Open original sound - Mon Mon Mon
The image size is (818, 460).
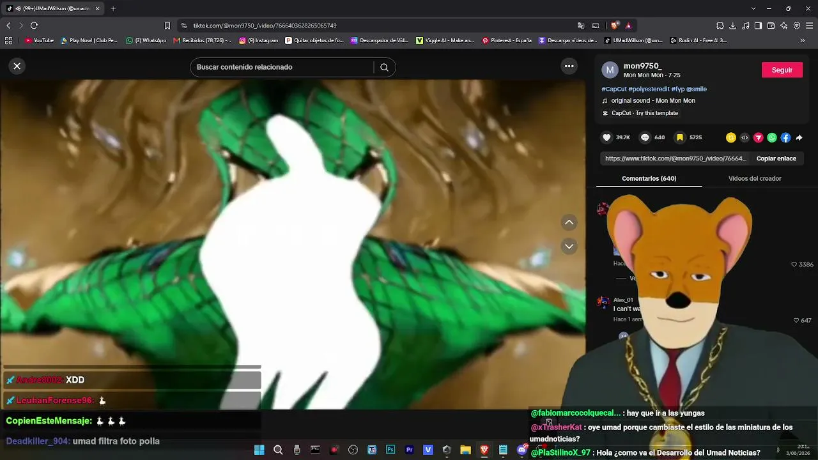tap(653, 101)
